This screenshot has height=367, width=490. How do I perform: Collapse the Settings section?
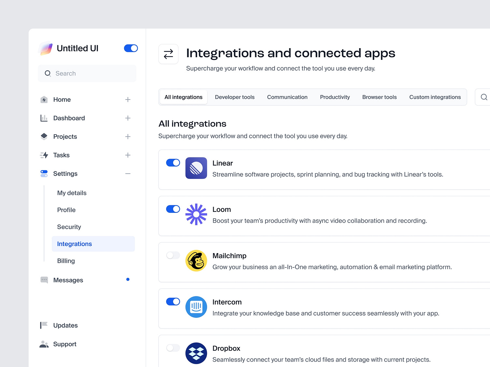(x=128, y=173)
